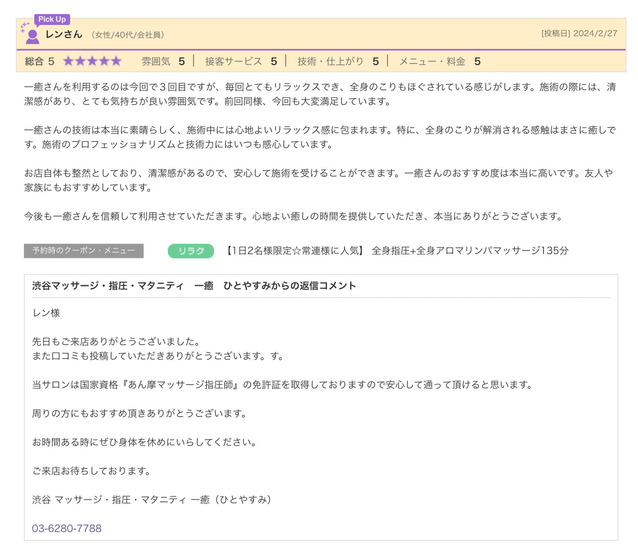
Task: Click the five-star overall rating
Action: click(92, 61)
